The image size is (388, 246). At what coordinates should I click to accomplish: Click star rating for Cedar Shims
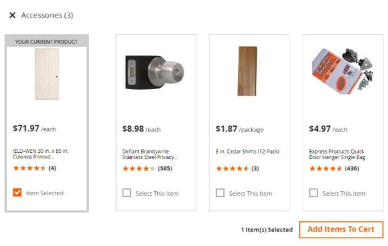[x=232, y=168]
